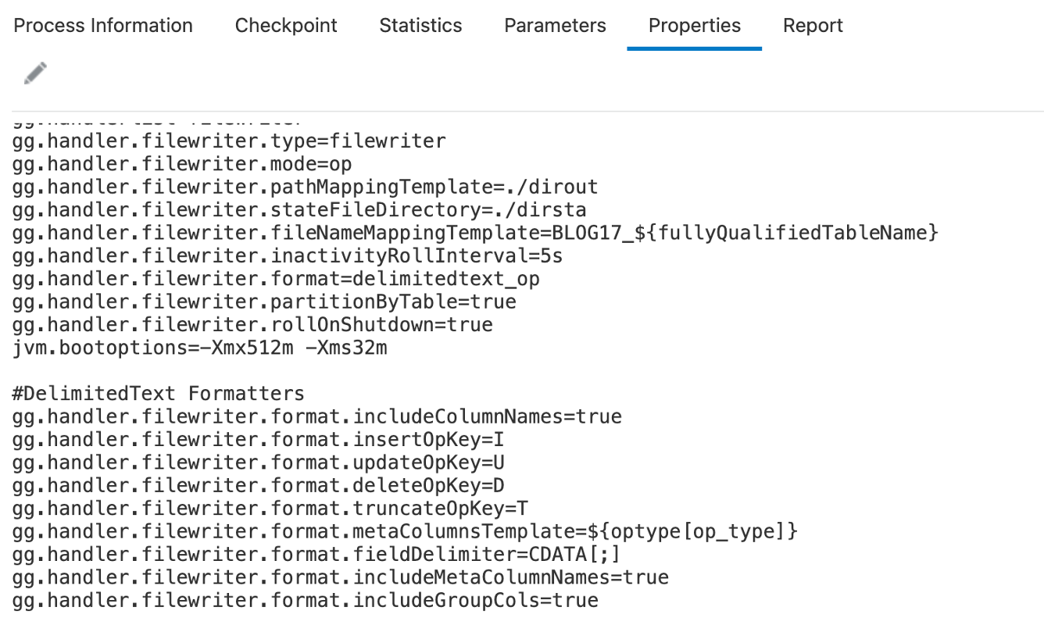Go to the Parameters tab

pos(555,26)
